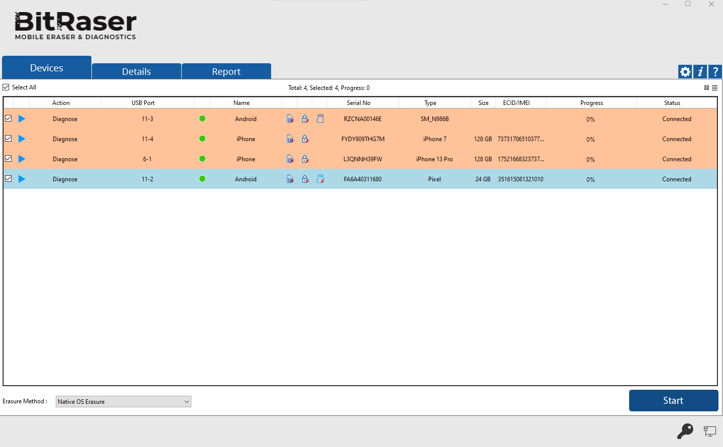Uncheck the iPhone 13 Pro device checkbox
Image resolution: width=723 pixels, height=447 pixels.
point(9,159)
